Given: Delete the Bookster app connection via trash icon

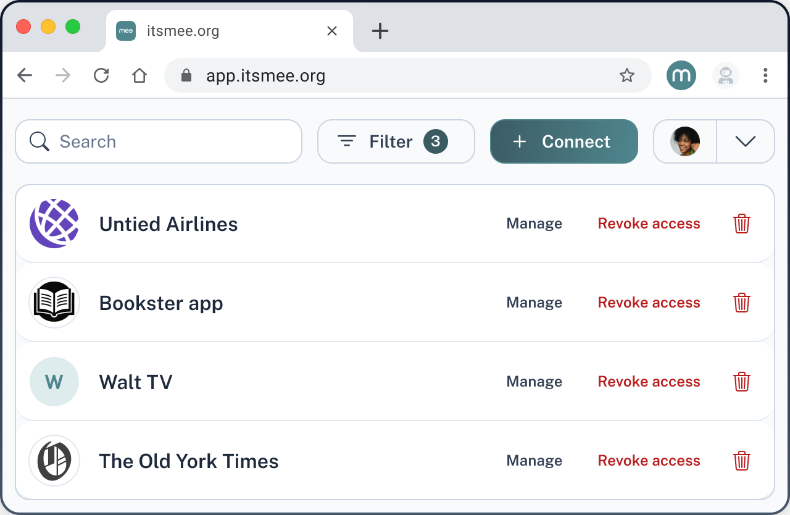Looking at the screenshot, I should (x=741, y=303).
